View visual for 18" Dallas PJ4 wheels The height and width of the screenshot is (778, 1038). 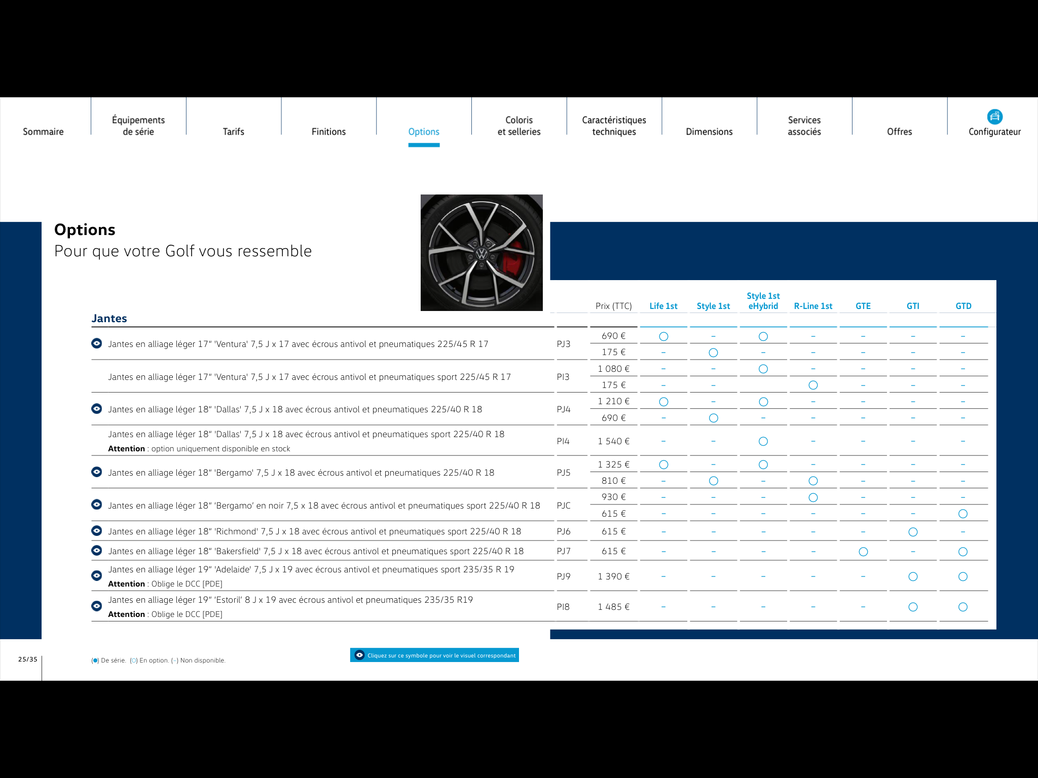[96, 409]
